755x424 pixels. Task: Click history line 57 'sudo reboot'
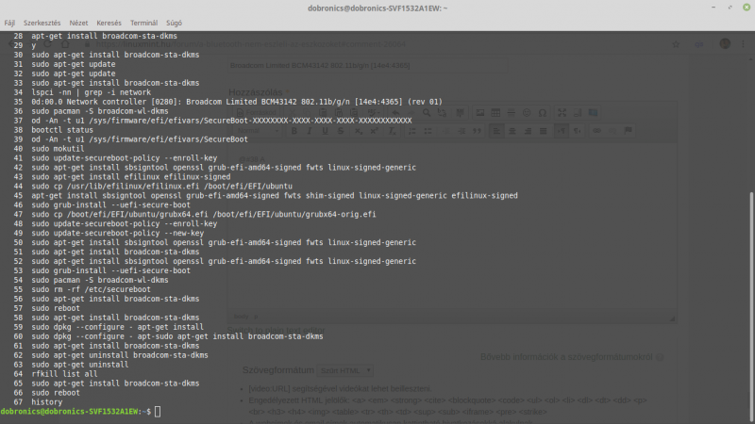pyautogui.click(x=56, y=308)
